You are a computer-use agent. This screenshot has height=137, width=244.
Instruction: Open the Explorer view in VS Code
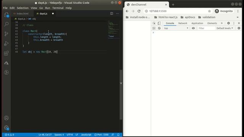pyautogui.click(x=6, y=15)
